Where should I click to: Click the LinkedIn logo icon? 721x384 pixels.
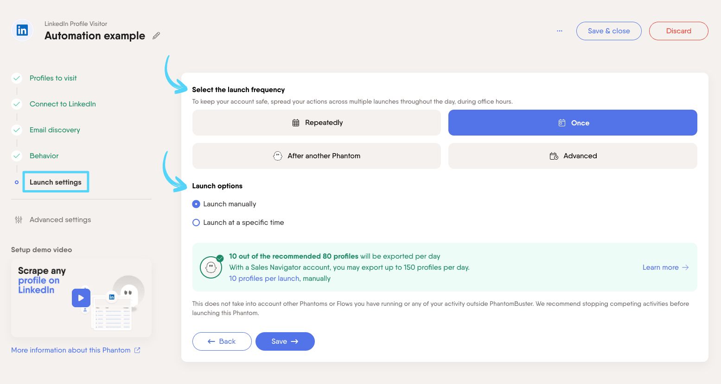point(22,31)
